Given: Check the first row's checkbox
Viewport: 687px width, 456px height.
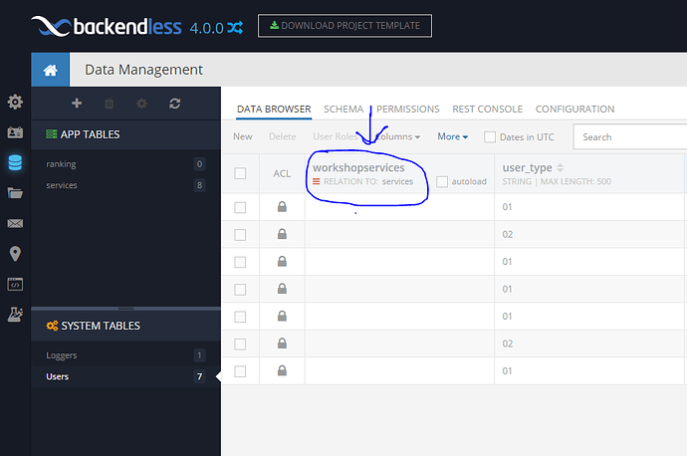Looking at the screenshot, I should coord(240,207).
